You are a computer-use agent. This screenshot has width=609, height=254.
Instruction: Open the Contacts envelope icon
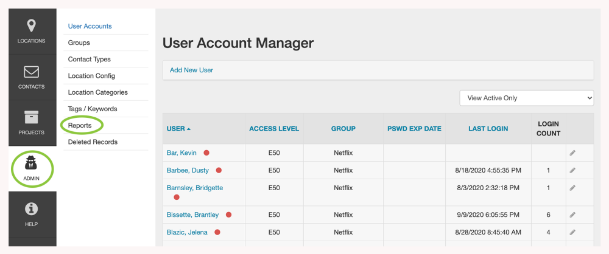click(x=32, y=72)
